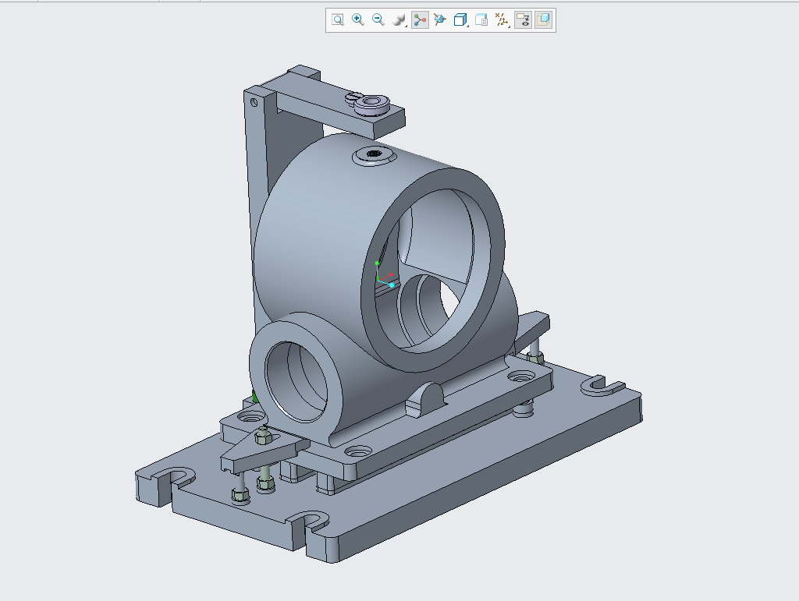799x601 pixels.
Task: Toggle the transparent cube display icon
Action: coord(544,19)
